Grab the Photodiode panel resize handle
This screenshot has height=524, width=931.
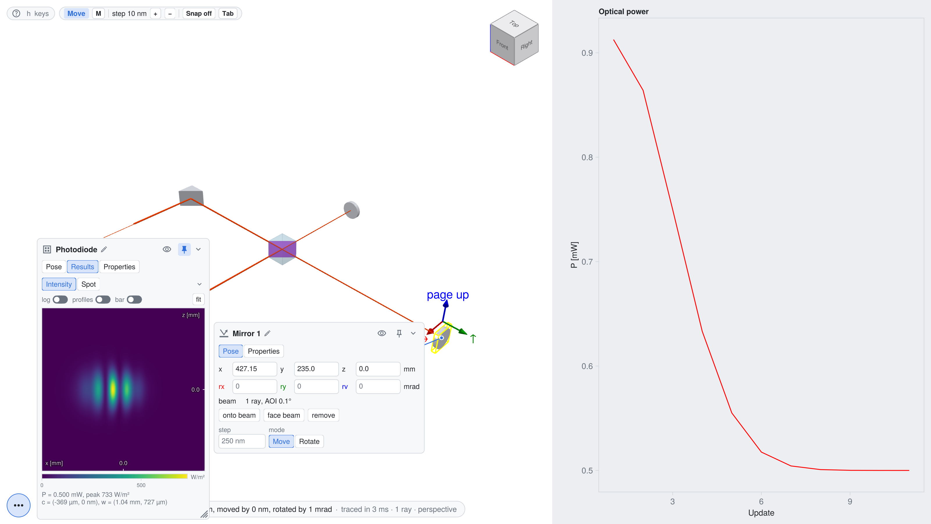(x=204, y=514)
